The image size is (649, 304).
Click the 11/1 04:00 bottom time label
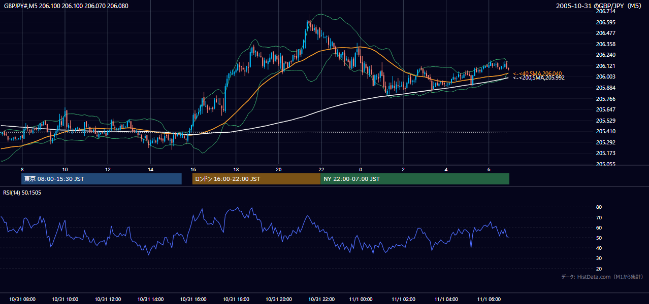pyautogui.click(x=446, y=299)
